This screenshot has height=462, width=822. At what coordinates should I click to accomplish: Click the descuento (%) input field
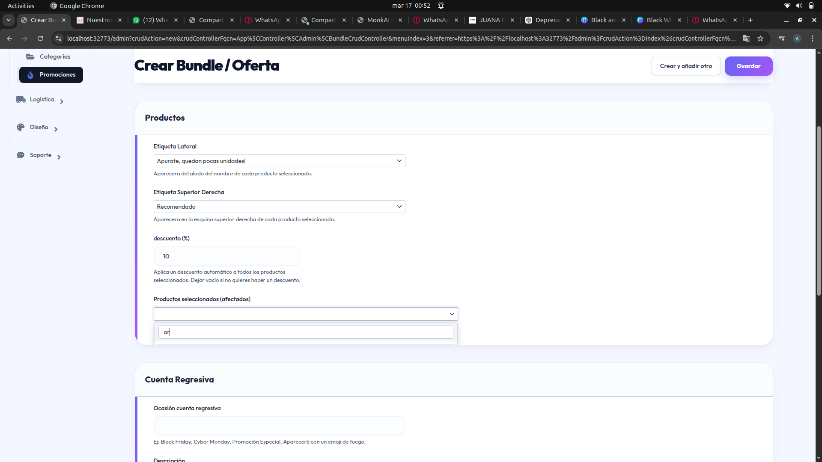227,256
